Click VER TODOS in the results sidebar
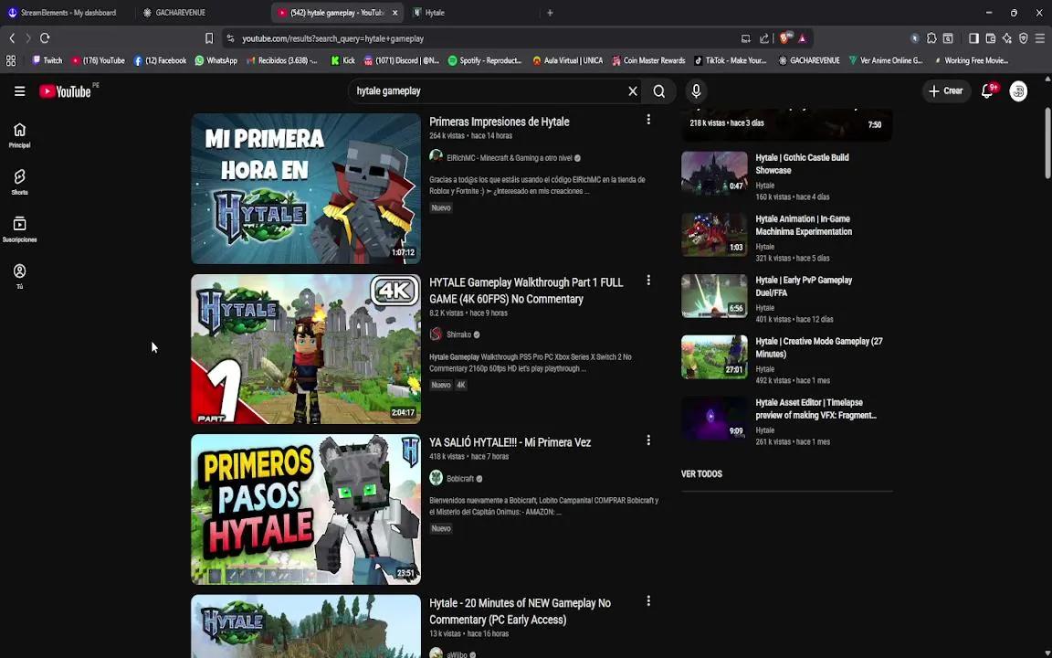 [701, 473]
